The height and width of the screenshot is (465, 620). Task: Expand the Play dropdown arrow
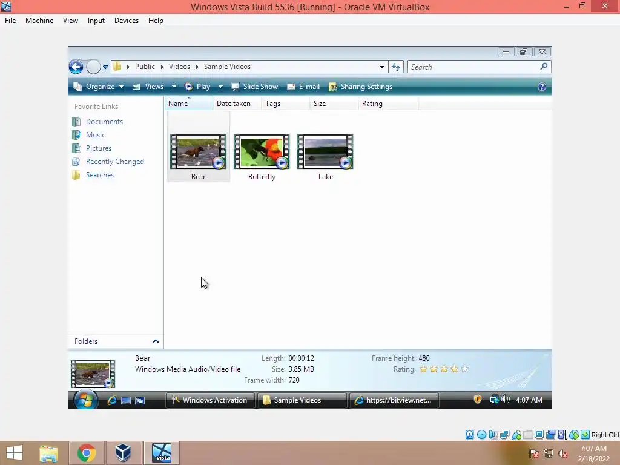coord(220,87)
